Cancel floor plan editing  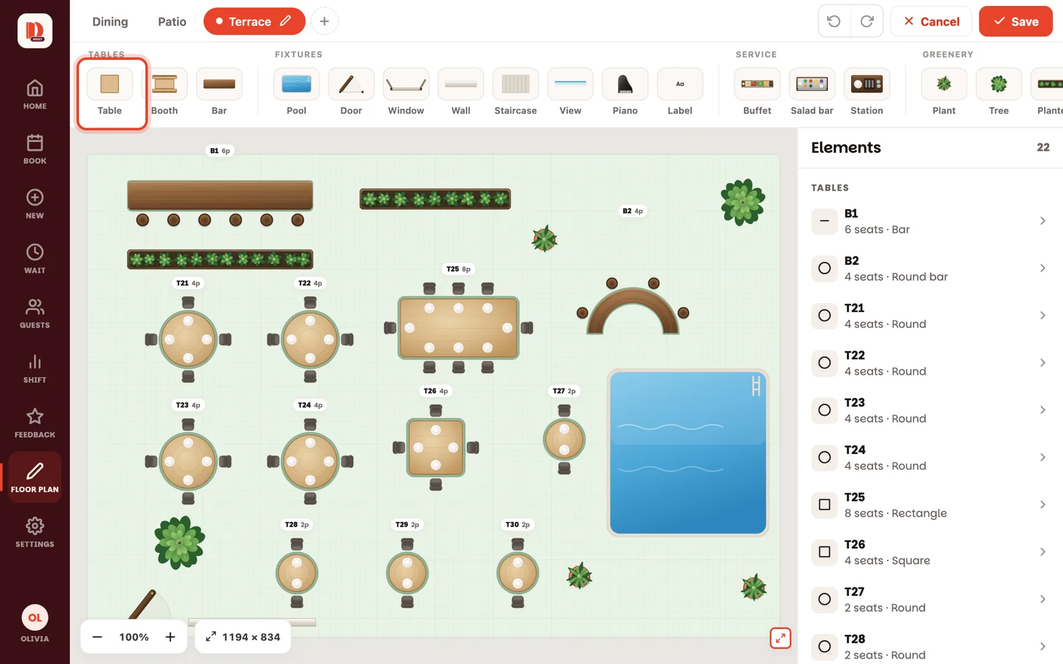(931, 21)
